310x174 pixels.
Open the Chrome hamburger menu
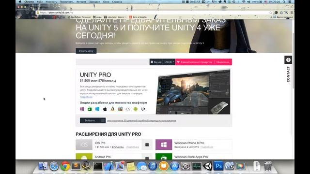[292, 13]
